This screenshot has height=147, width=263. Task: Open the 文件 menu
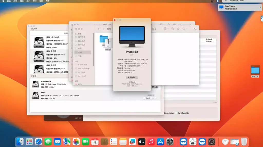tap(15, 1)
